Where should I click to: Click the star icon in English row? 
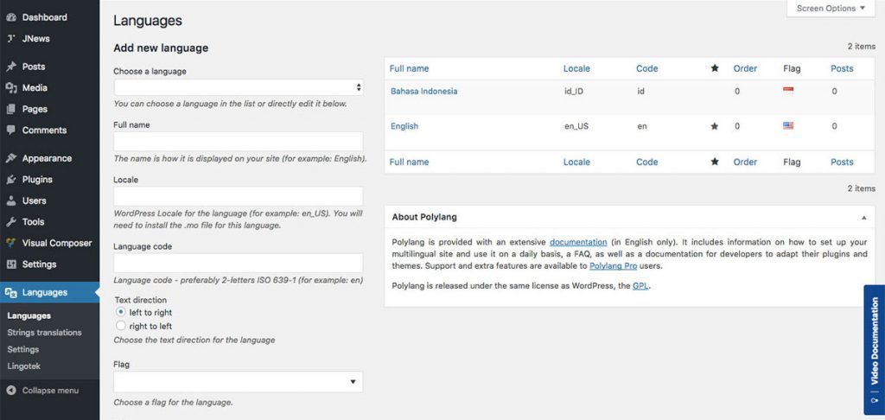(x=714, y=126)
